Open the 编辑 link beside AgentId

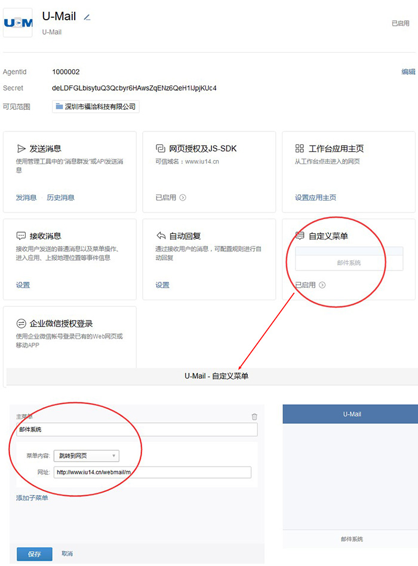tap(408, 72)
